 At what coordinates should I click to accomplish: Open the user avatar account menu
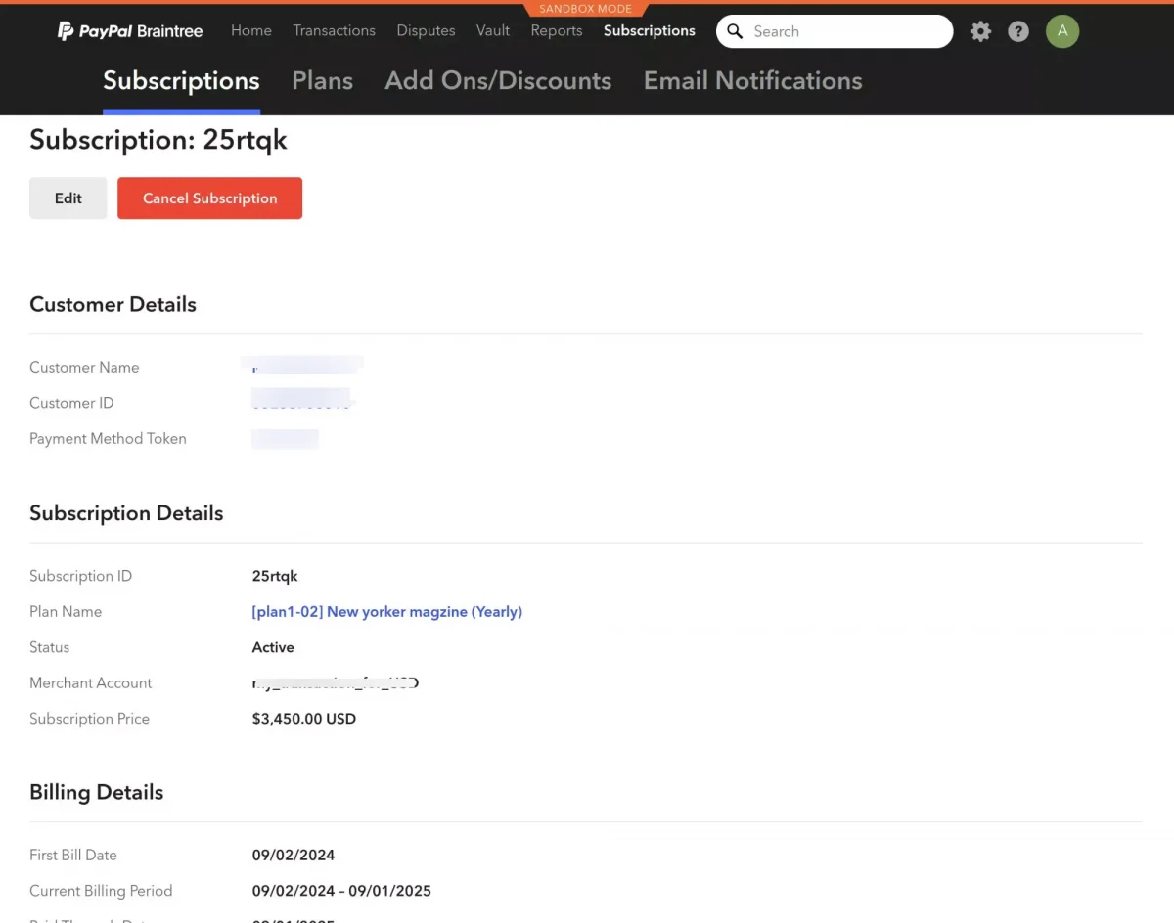click(x=1062, y=31)
